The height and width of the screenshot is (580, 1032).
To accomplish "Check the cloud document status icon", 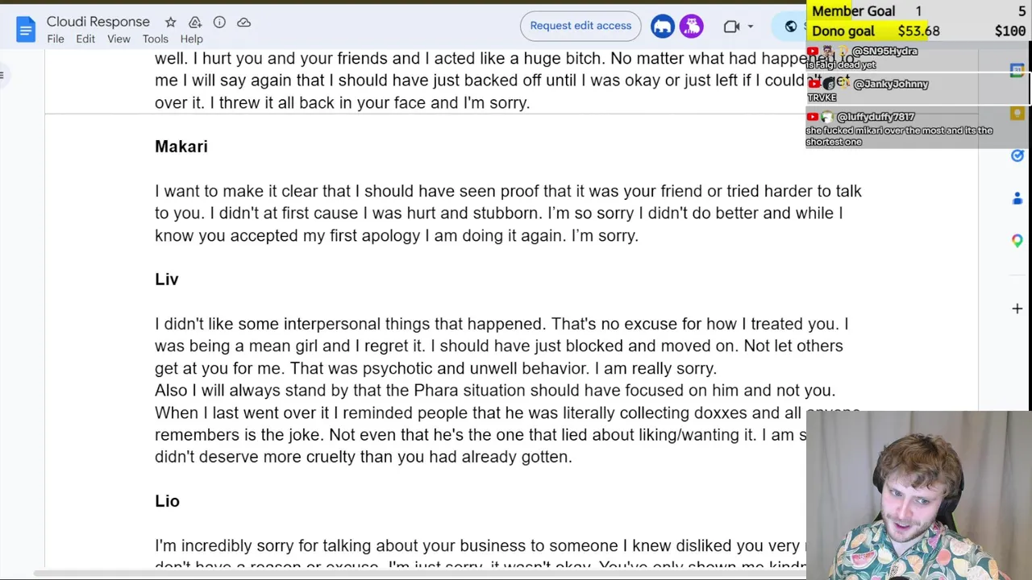I will pyautogui.click(x=243, y=23).
